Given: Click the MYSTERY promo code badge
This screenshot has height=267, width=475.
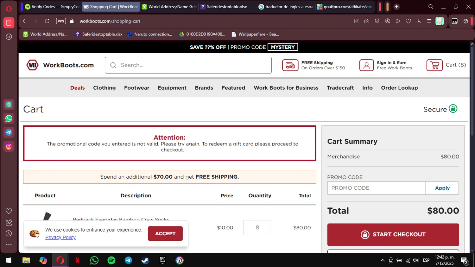Looking at the screenshot, I should pos(283,47).
